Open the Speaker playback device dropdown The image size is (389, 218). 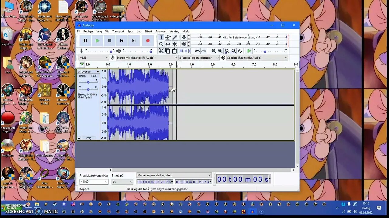[x=257, y=58]
